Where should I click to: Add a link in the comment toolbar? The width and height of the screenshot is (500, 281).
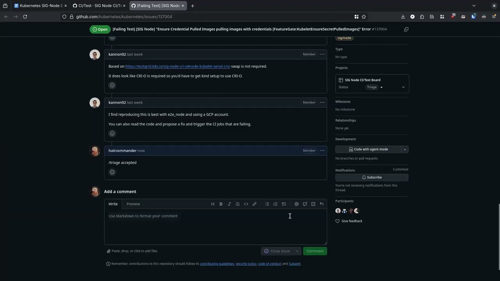(x=254, y=204)
